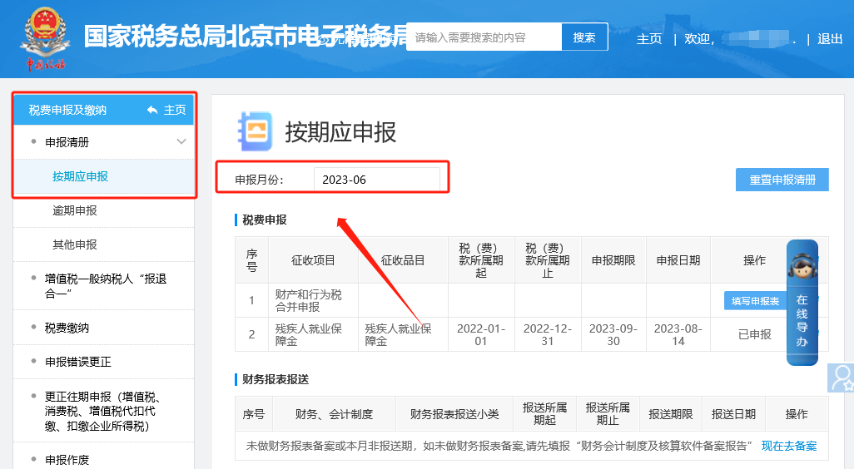Click 填写申报表 for 财产和行为税

(x=755, y=301)
